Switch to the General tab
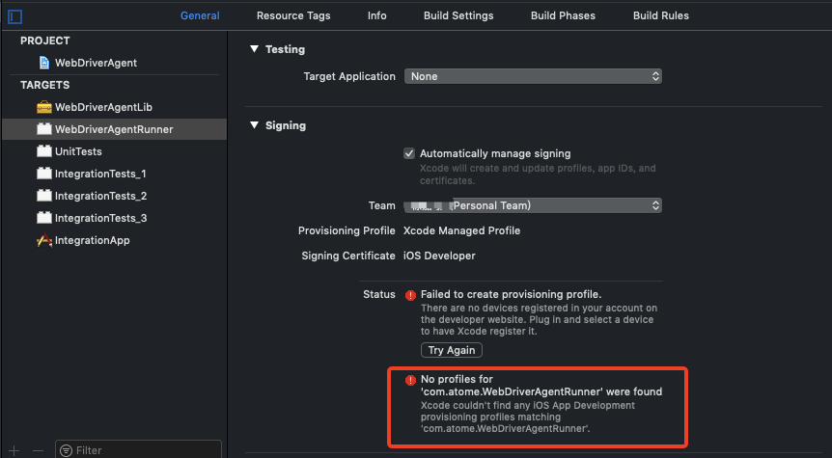Viewport: 832px width, 458px height. (200, 15)
